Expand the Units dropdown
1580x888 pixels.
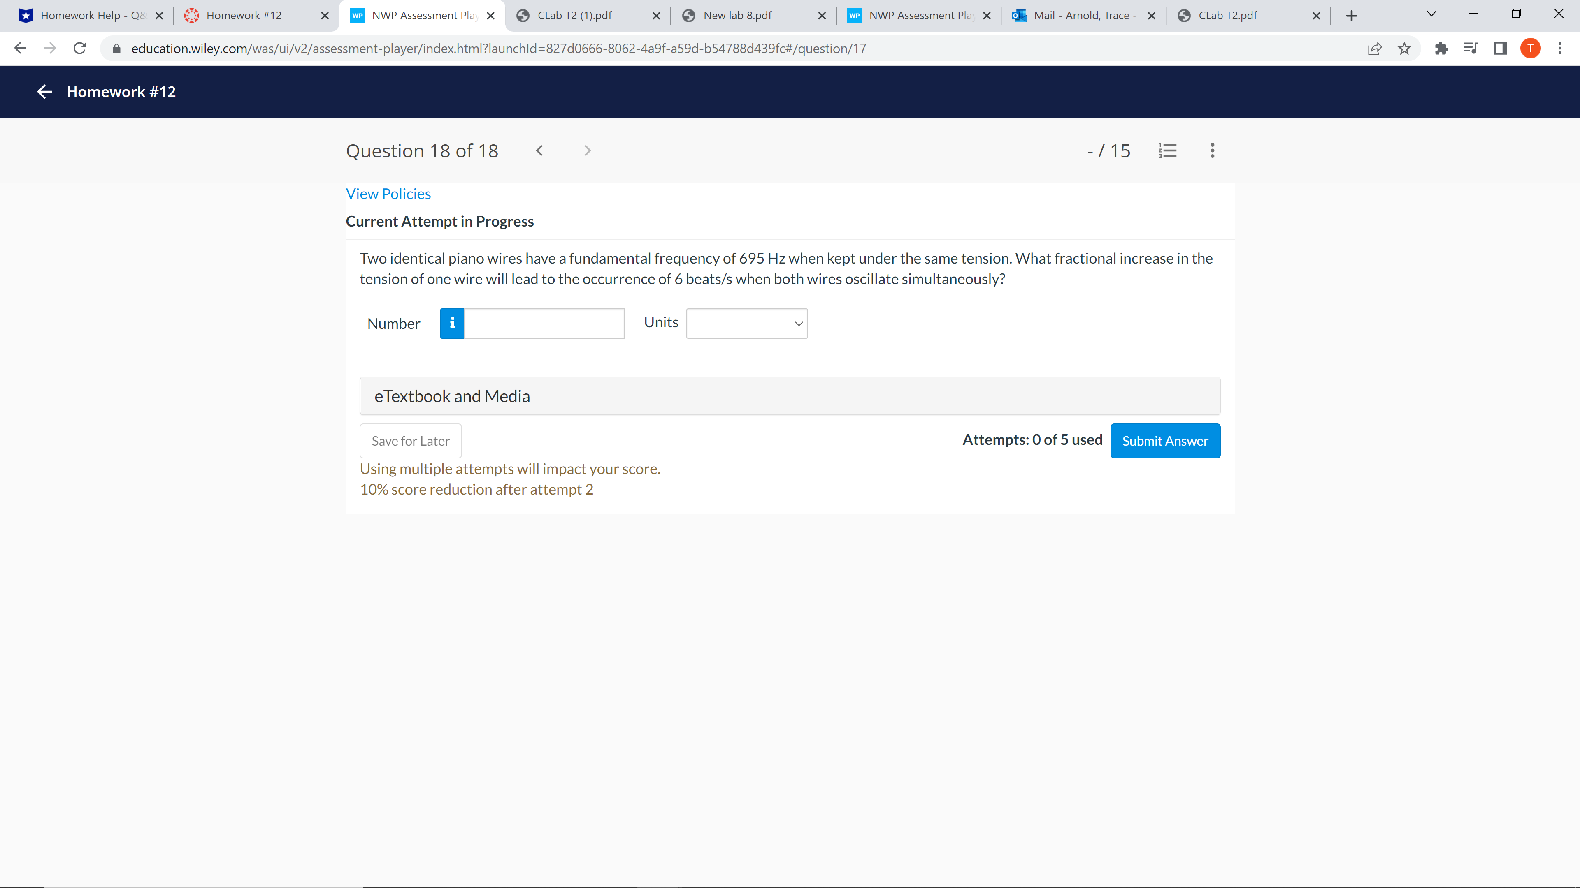tap(746, 323)
